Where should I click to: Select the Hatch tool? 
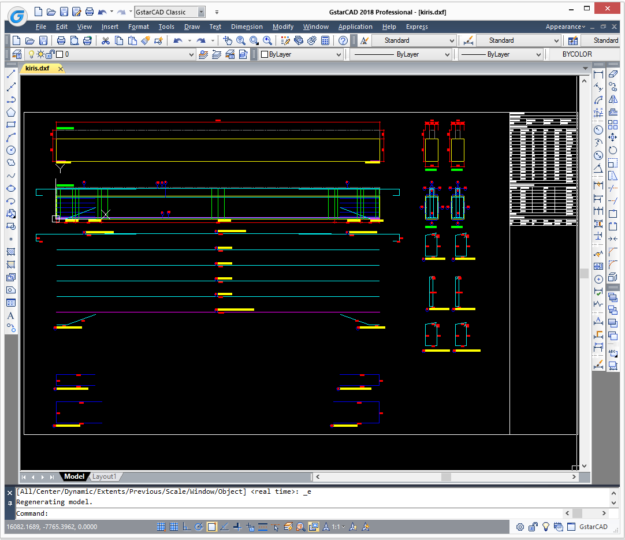click(11, 252)
